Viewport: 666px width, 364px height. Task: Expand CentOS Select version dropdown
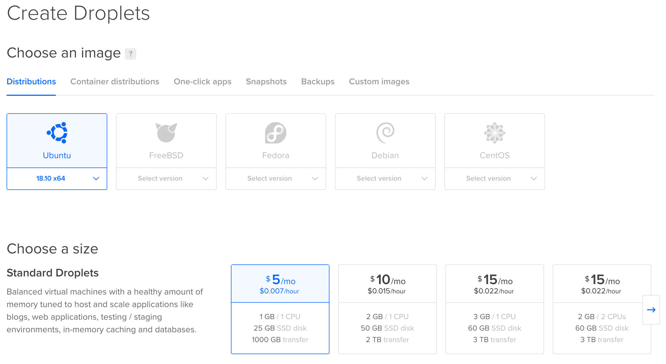coord(495,178)
